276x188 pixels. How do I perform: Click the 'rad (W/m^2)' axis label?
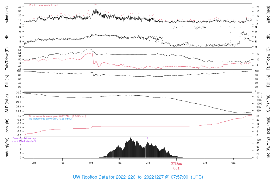pos(268,147)
